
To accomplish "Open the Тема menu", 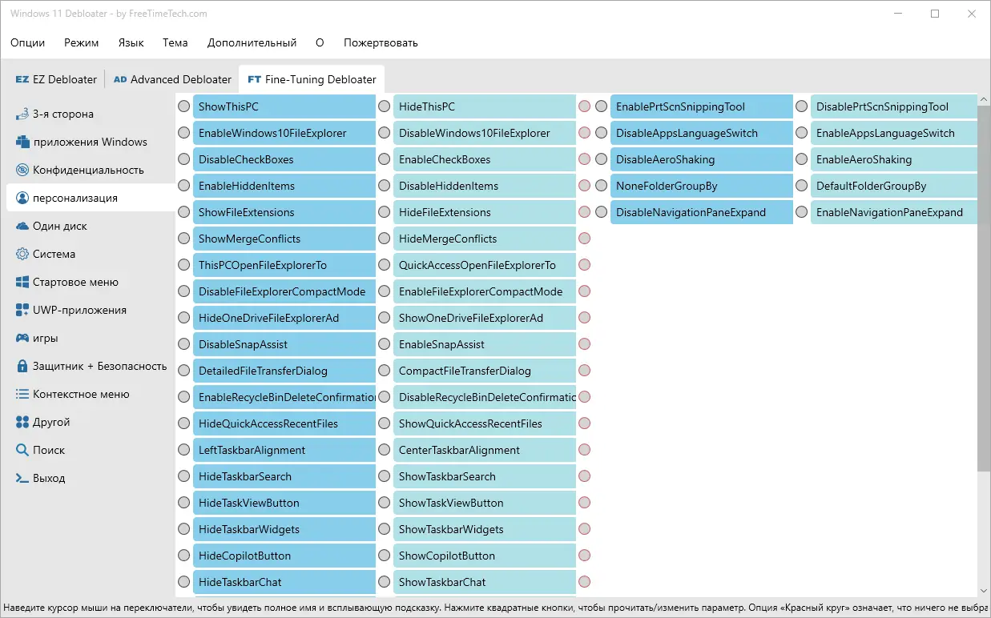I will [x=175, y=42].
